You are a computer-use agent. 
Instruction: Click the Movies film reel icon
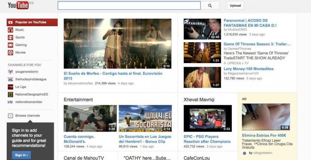(x=11, y=52)
